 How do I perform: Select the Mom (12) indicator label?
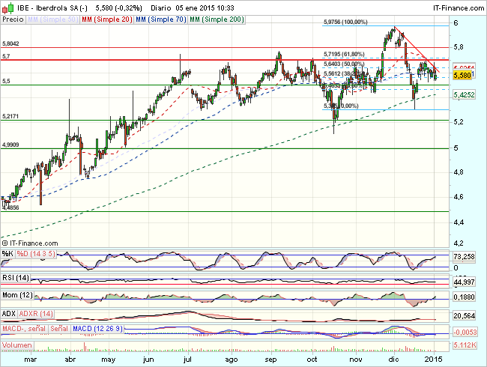17,295
